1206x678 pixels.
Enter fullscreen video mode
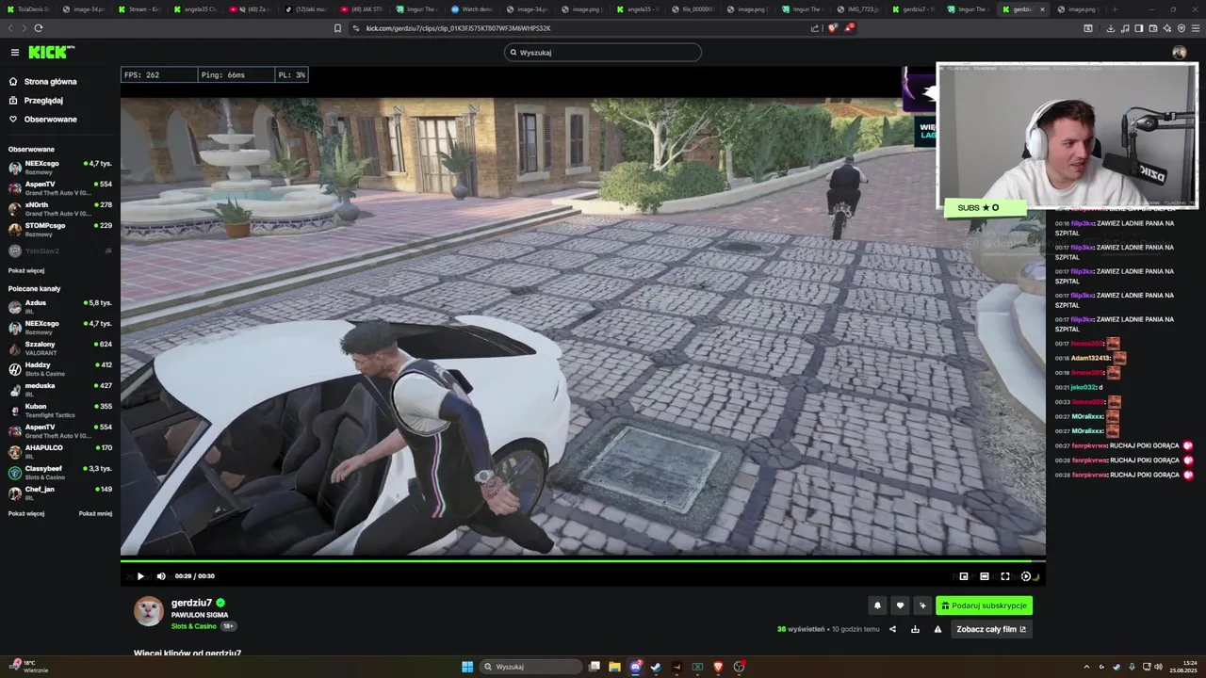(x=1005, y=576)
